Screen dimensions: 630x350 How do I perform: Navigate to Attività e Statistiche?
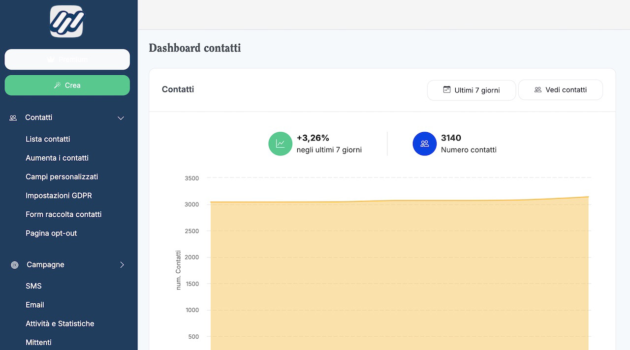click(x=60, y=324)
